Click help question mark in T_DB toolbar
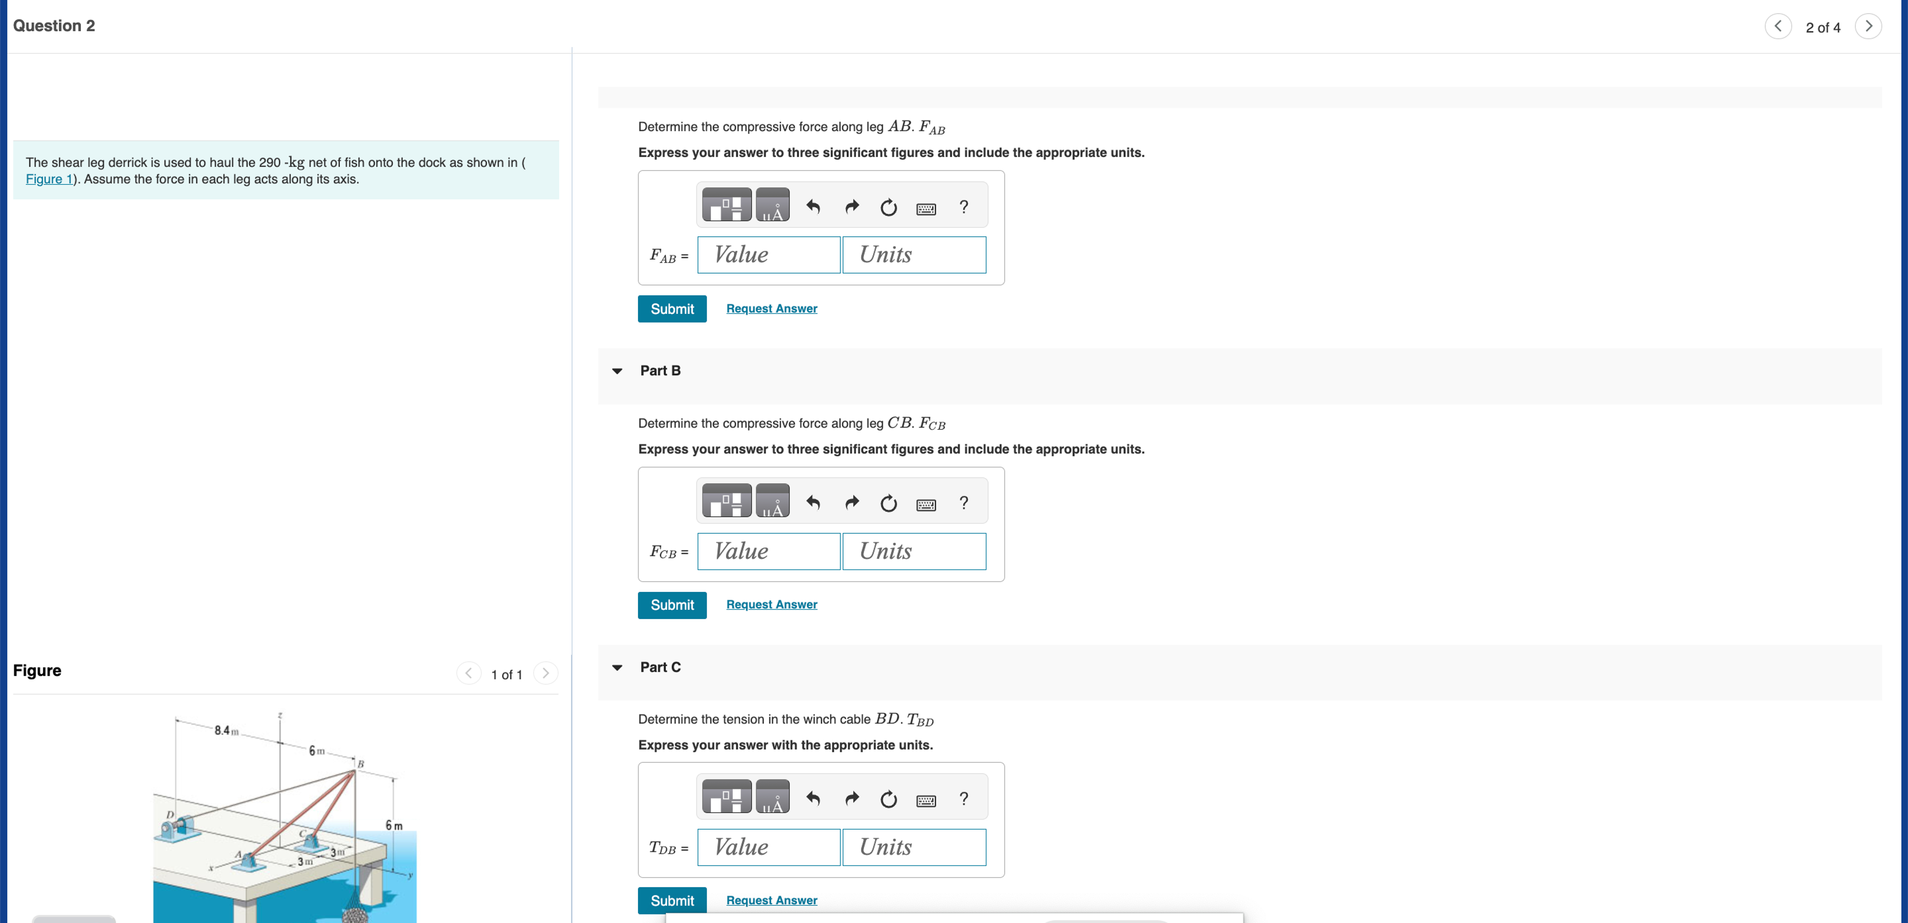 tap(963, 799)
